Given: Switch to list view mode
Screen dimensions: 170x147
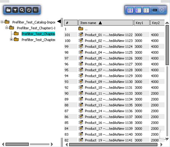Looking at the screenshot, I should 146,10.
